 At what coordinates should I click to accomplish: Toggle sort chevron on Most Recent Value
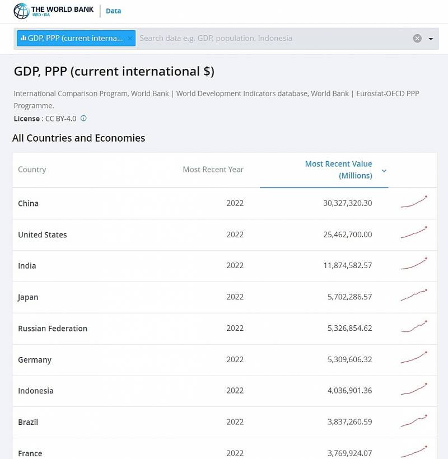coord(384,171)
